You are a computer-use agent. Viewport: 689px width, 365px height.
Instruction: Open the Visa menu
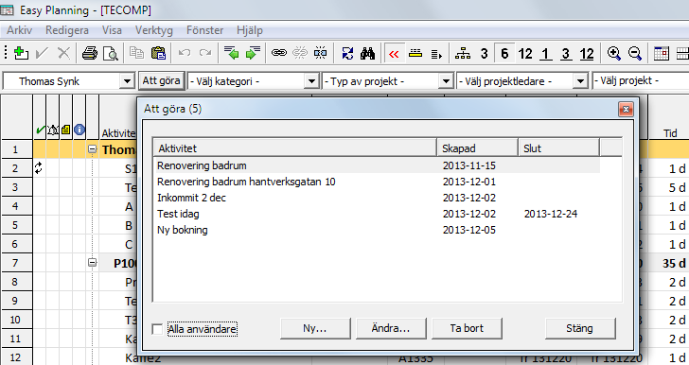112,30
